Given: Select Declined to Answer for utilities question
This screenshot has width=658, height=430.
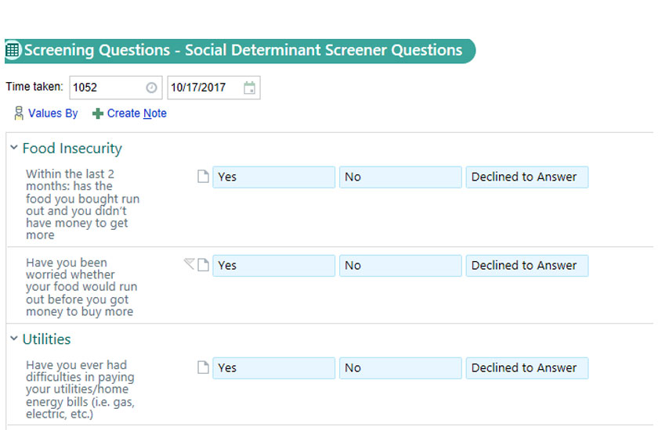Looking at the screenshot, I should pyautogui.click(x=526, y=367).
